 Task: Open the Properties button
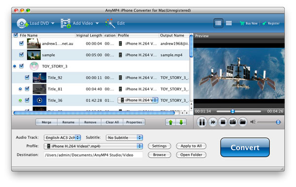point(134,122)
